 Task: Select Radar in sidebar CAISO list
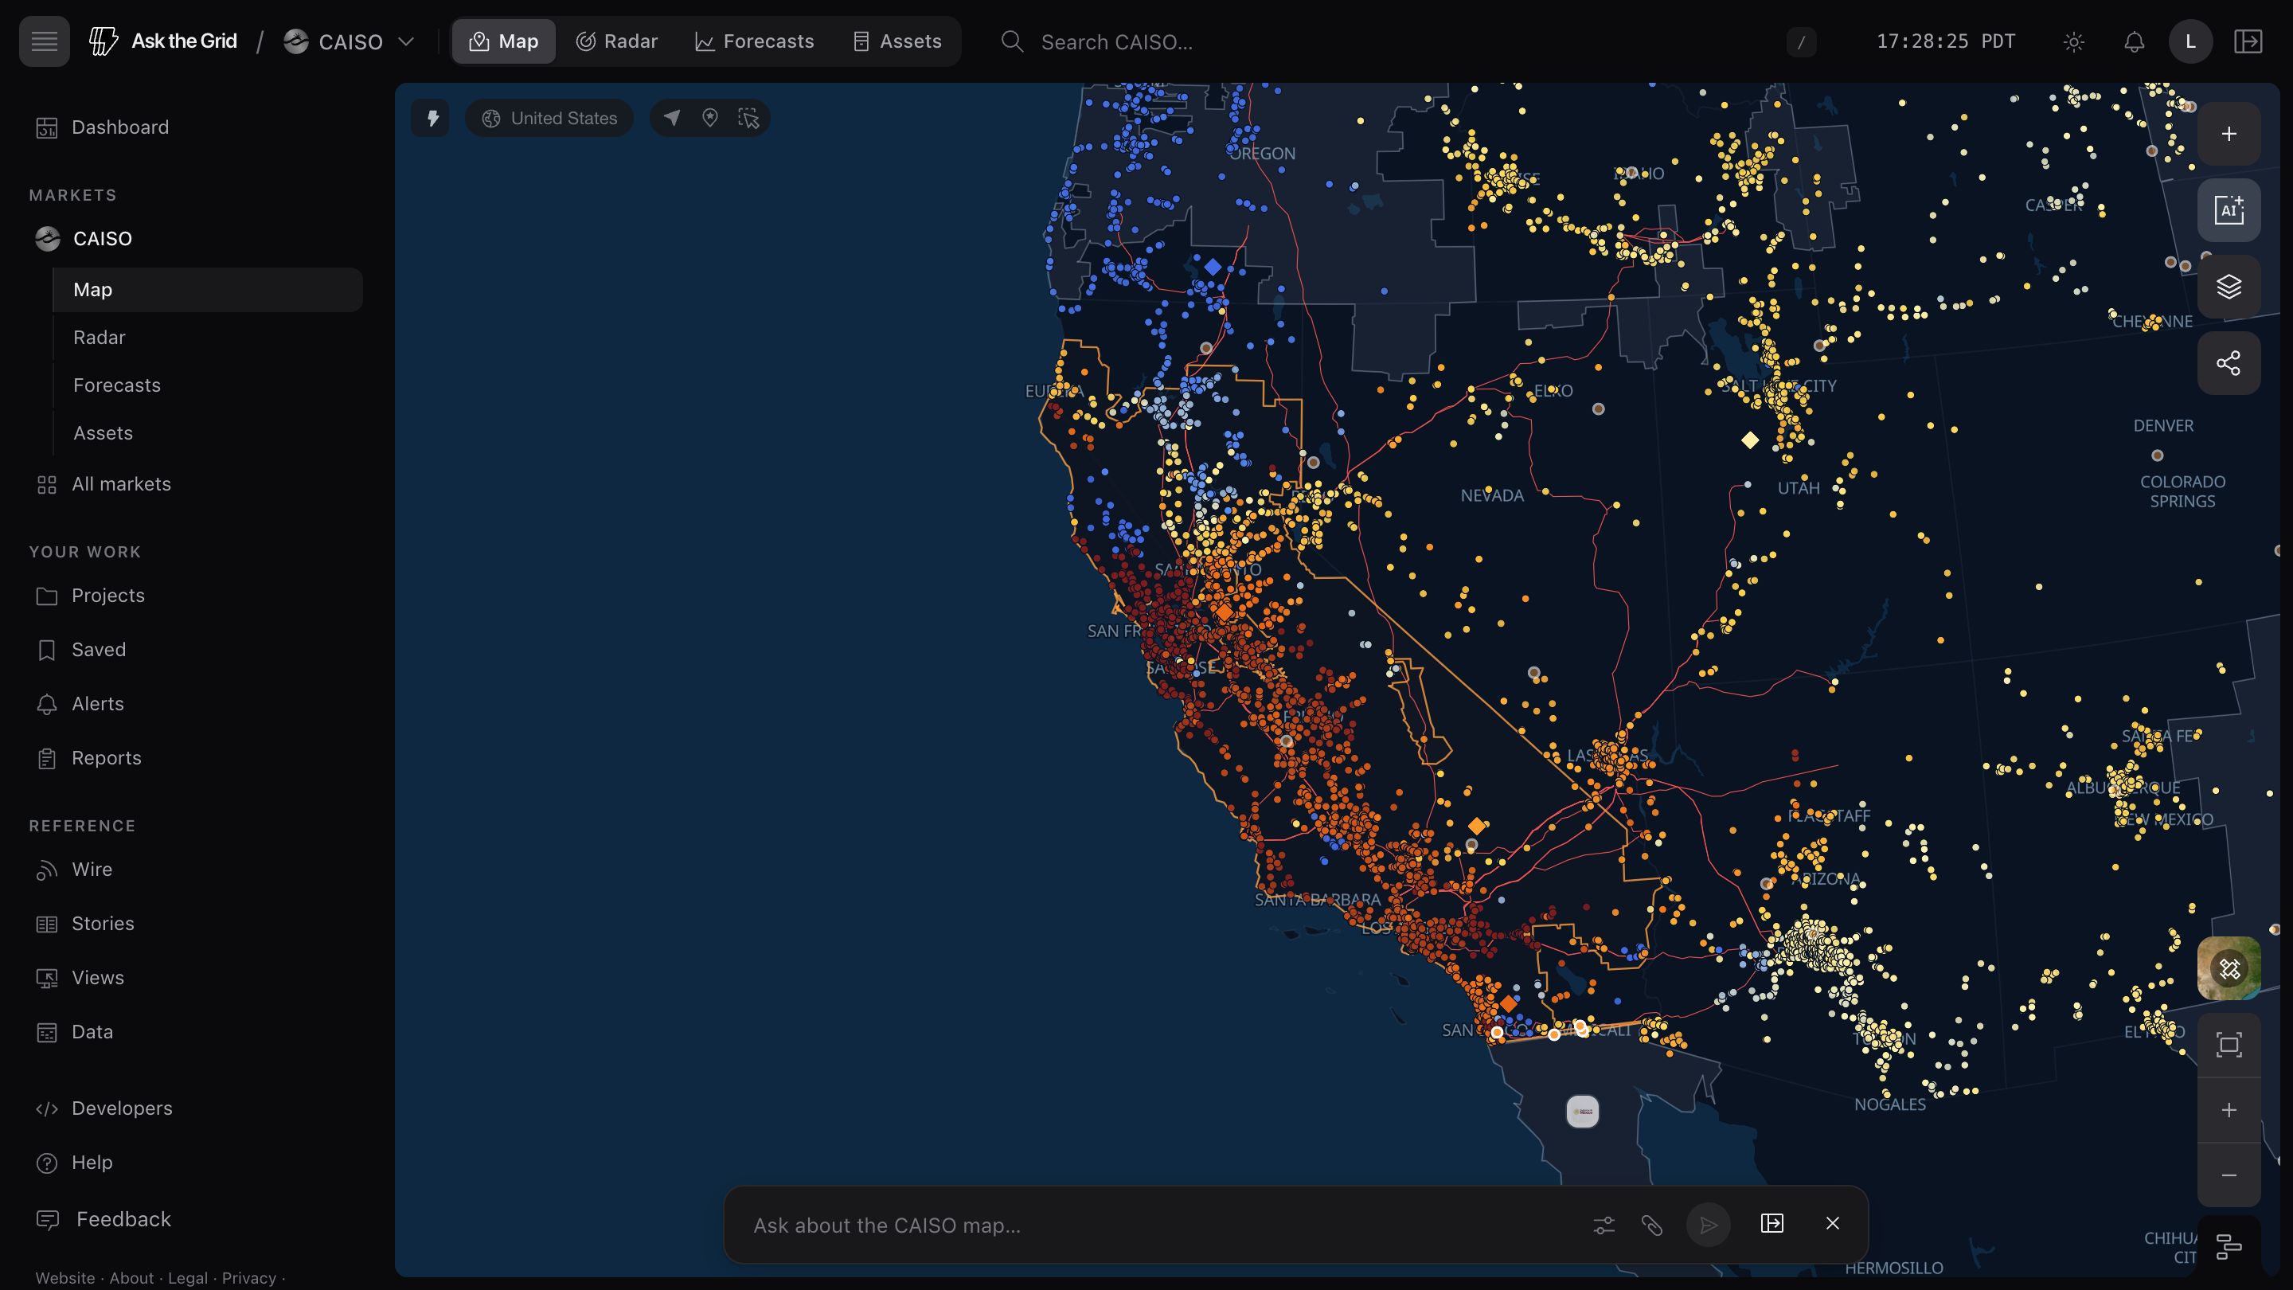pyautogui.click(x=207, y=338)
